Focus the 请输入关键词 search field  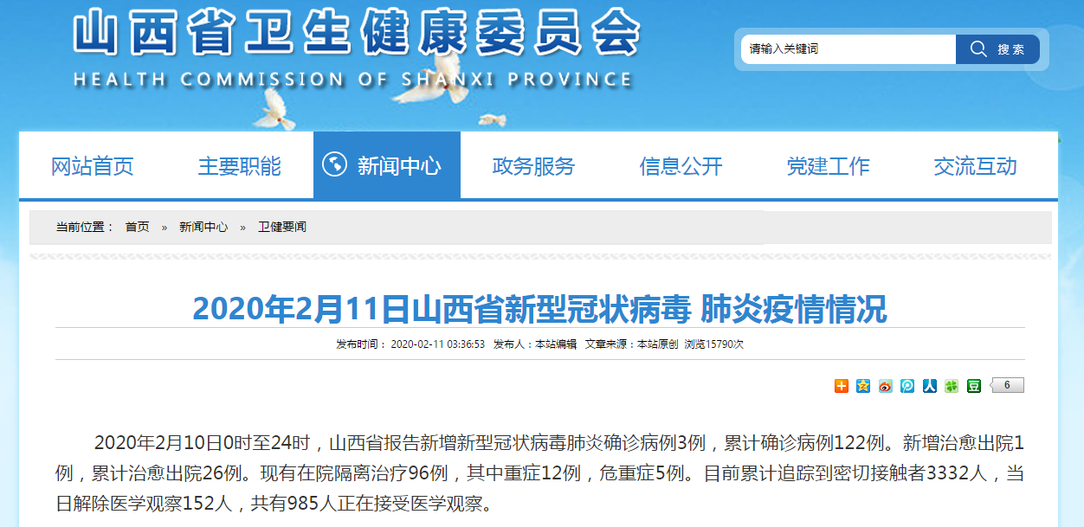click(x=848, y=49)
